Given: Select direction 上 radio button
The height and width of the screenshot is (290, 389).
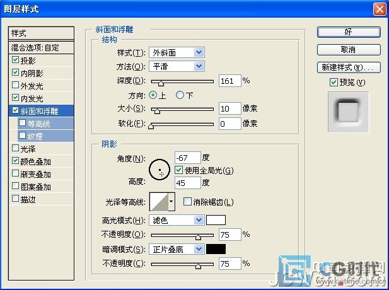Looking at the screenshot, I should (x=153, y=95).
